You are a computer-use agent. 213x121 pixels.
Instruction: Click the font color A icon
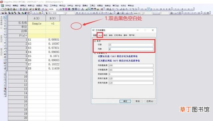point(110,13)
